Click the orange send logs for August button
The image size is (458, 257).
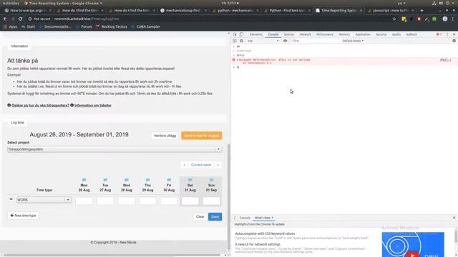click(x=202, y=136)
